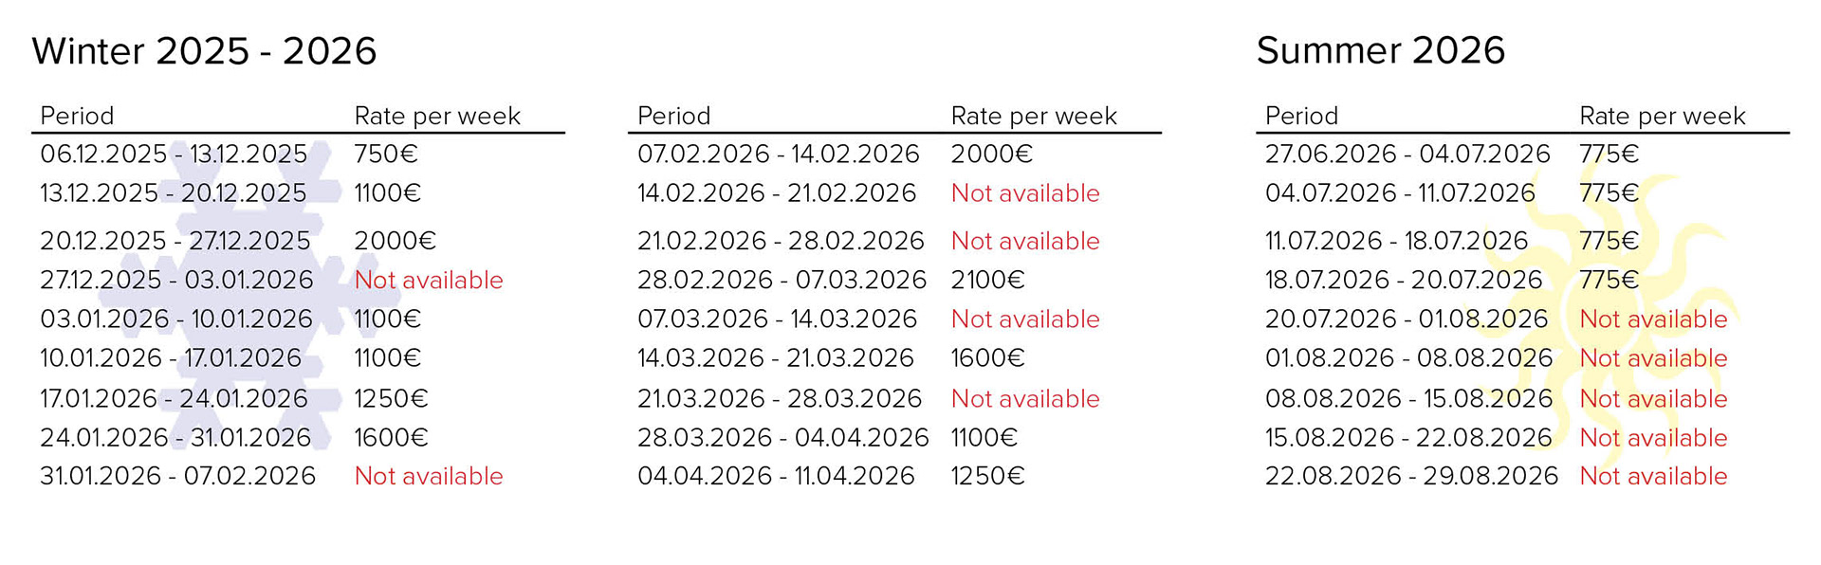The height and width of the screenshot is (565, 1821).
Task: Click "Not available" for 27.12.2025 - 03.01.2026
Action: pyautogui.click(x=429, y=281)
